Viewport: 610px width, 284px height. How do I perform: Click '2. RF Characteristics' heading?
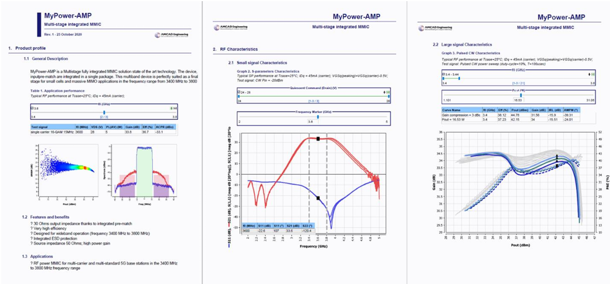coord(235,50)
